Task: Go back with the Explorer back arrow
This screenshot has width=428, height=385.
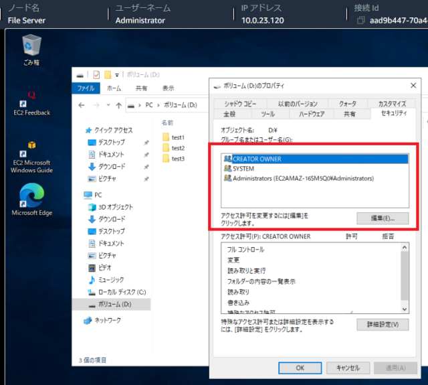Action: 82,105
